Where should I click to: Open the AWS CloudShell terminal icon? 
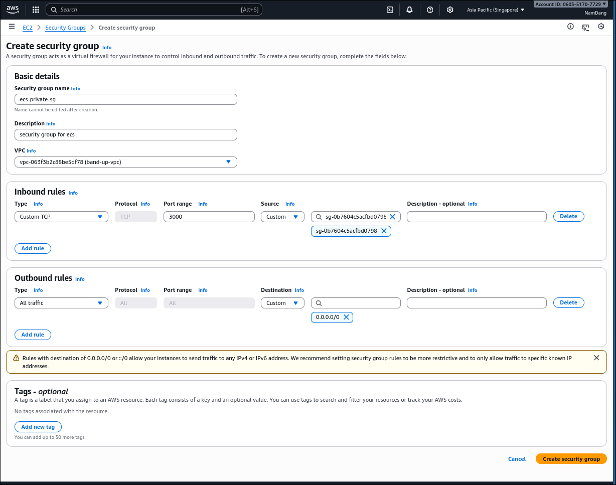[390, 9]
